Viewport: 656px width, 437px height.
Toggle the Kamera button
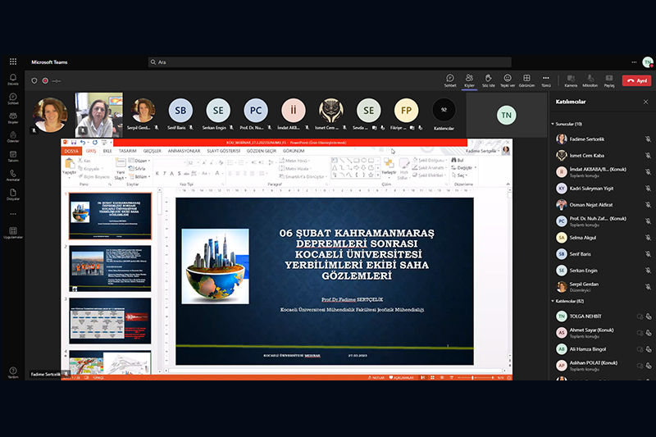pos(570,80)
